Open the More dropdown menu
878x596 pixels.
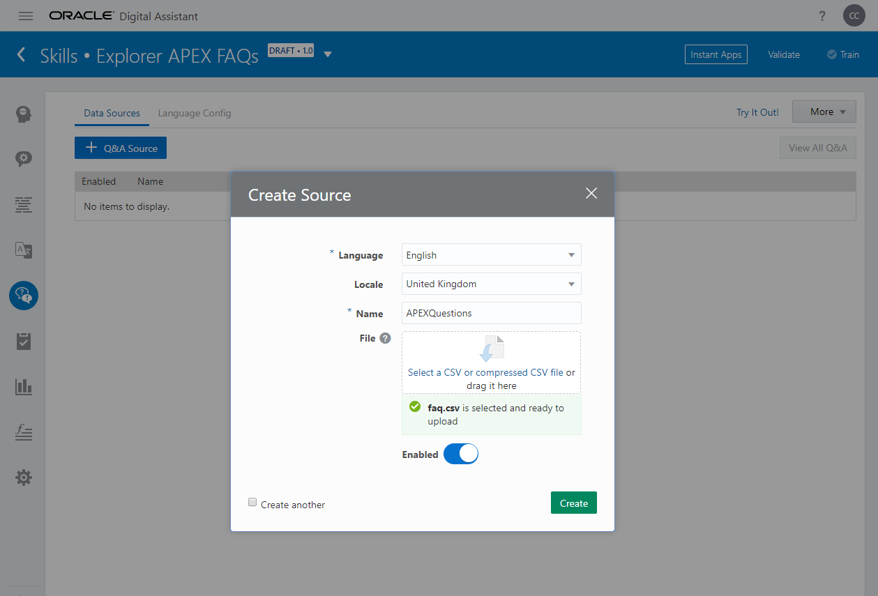tap(824, 112)
